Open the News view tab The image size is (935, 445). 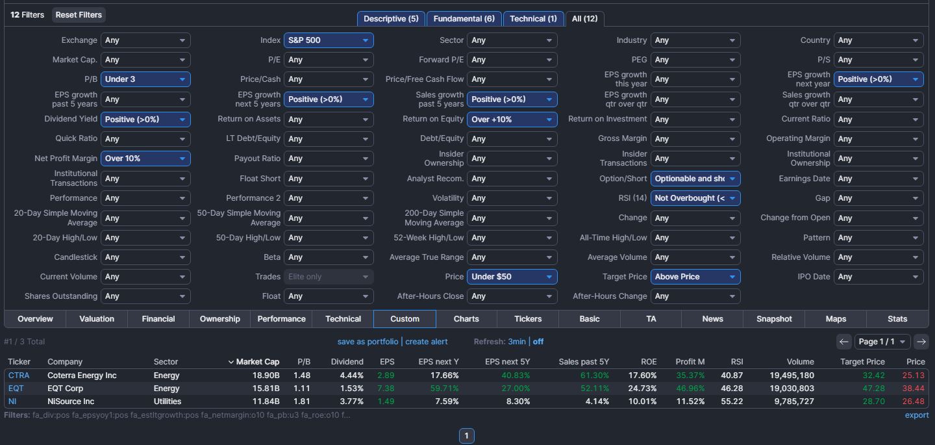[712, 319]
